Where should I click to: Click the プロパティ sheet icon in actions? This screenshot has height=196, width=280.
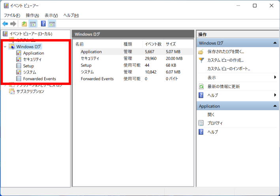[x=201, y=123]
